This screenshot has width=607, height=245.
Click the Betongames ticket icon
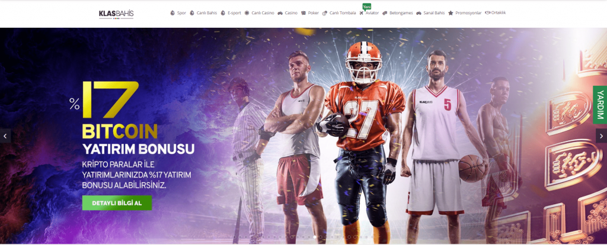(385, 13)
